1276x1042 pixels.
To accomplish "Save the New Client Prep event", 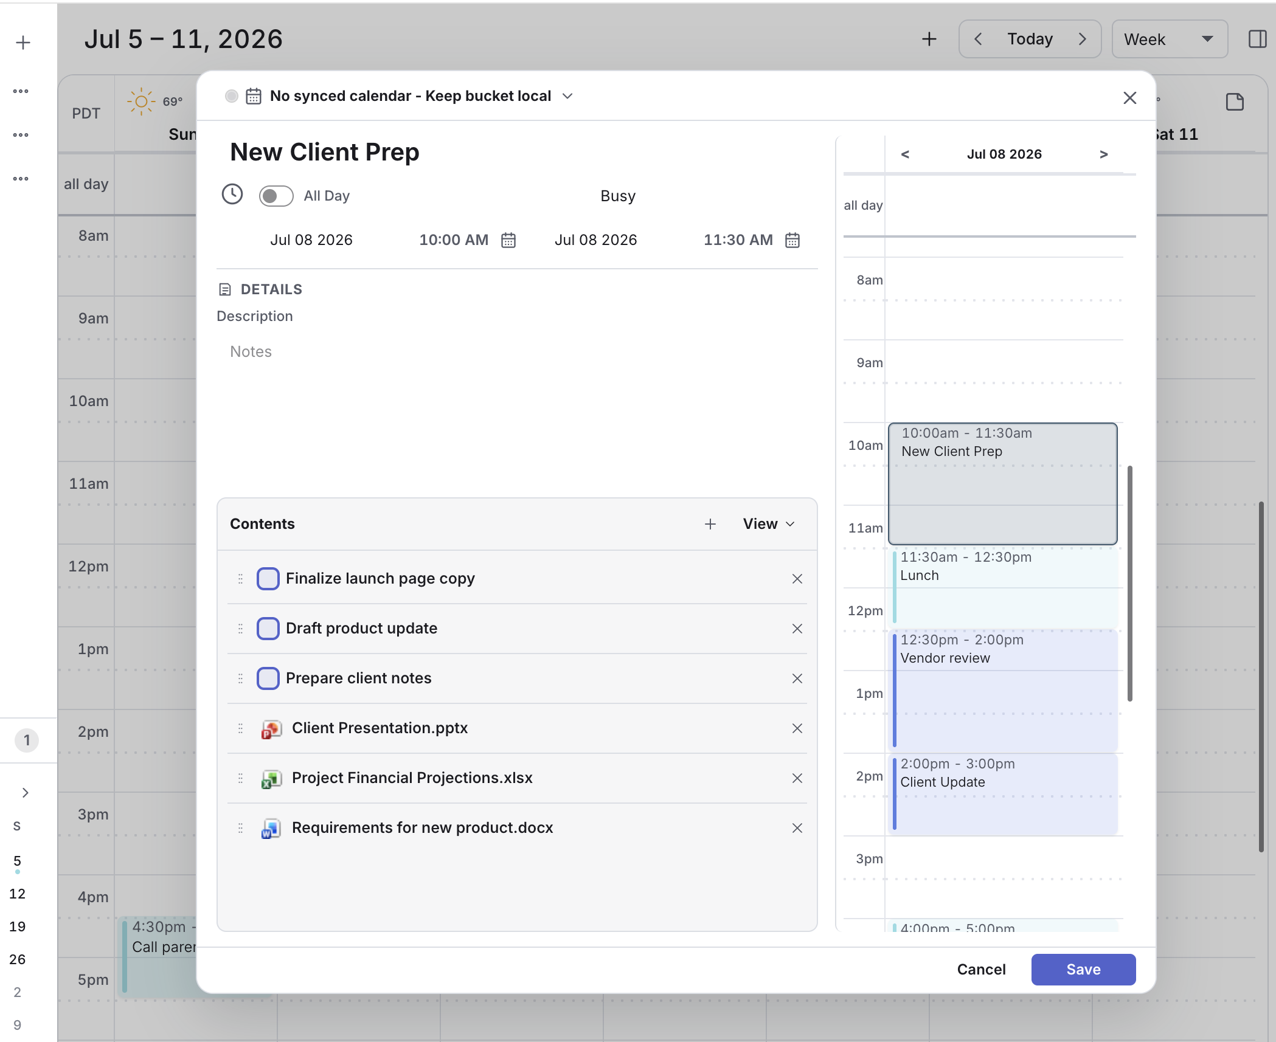I will click(1083, 970).
